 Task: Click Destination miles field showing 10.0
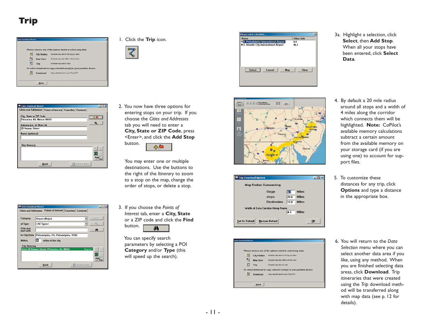click(x=291, y=202)
